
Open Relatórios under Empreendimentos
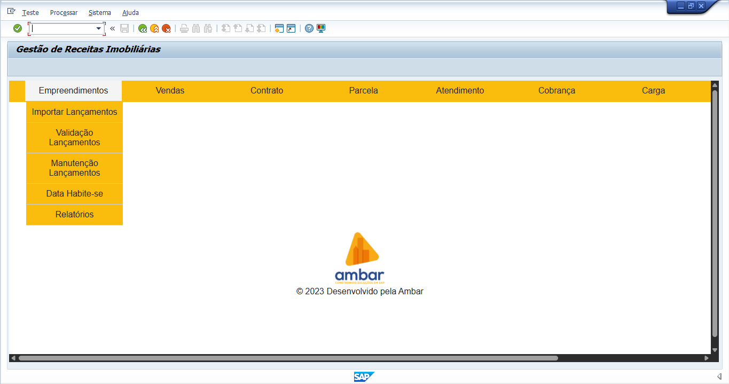74,215
